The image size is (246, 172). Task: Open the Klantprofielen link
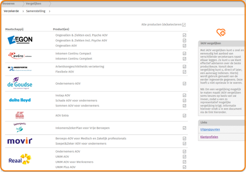tap(209, 137)
